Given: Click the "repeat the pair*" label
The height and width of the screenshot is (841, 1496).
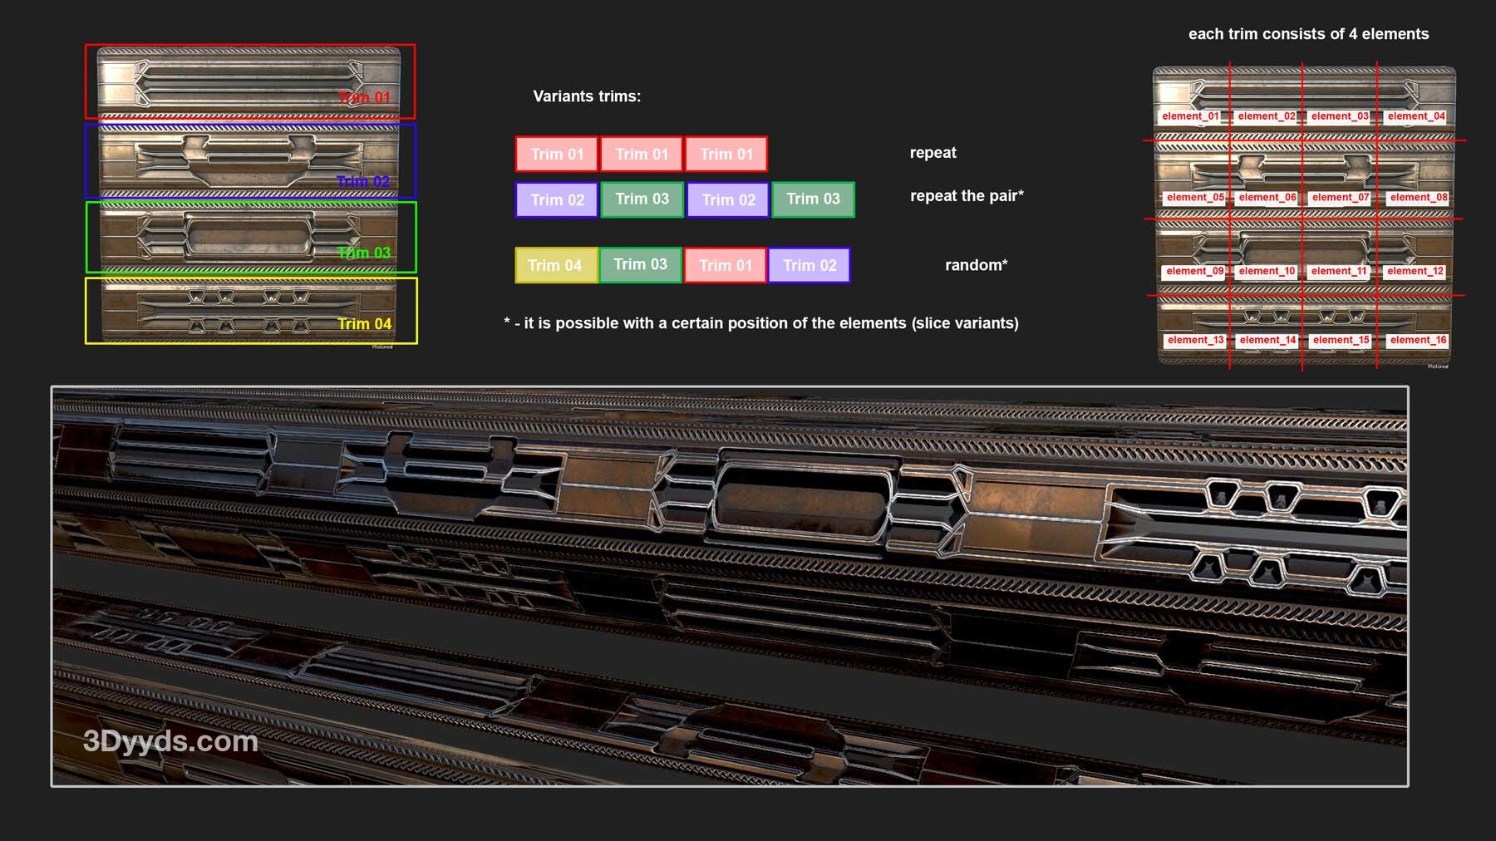Looking at the screenshot, I should tap(967, 196).
